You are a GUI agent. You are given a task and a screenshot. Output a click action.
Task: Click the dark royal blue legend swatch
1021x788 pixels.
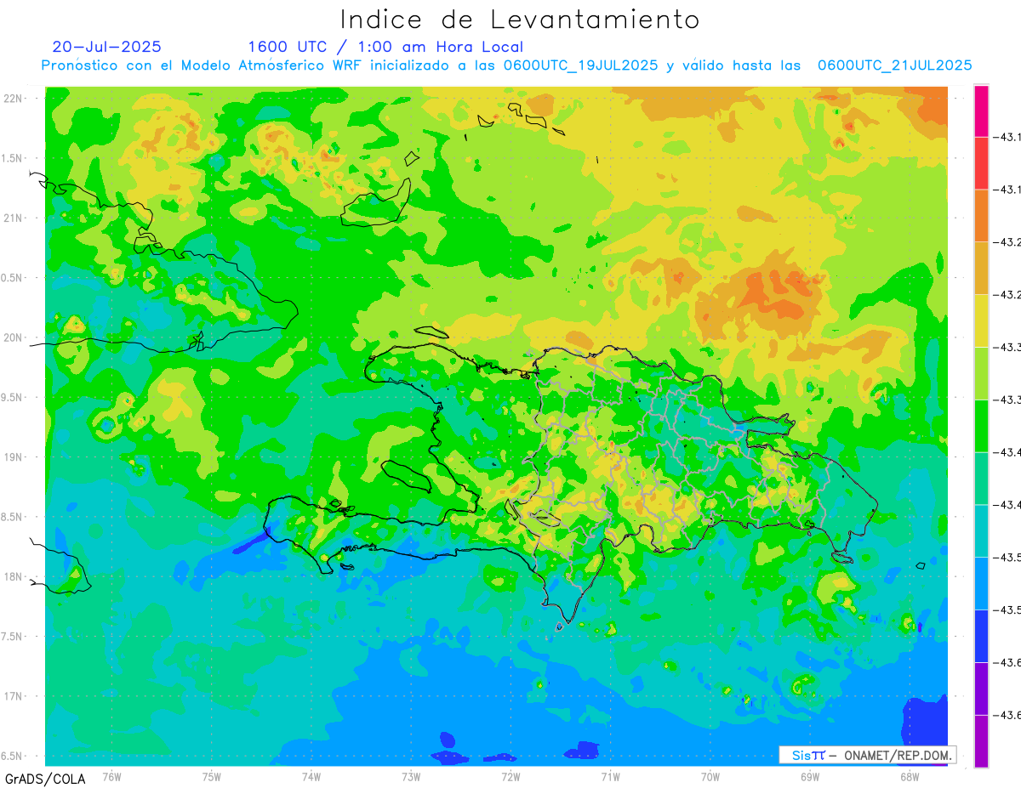(981, 636)
